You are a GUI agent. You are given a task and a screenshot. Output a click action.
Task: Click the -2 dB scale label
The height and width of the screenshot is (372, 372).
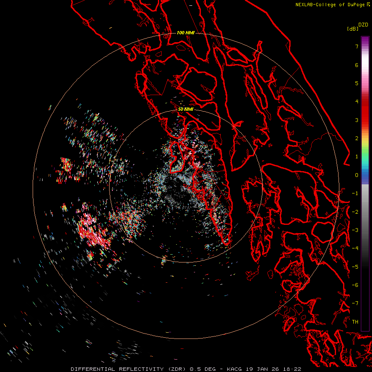tap(355, 212)
